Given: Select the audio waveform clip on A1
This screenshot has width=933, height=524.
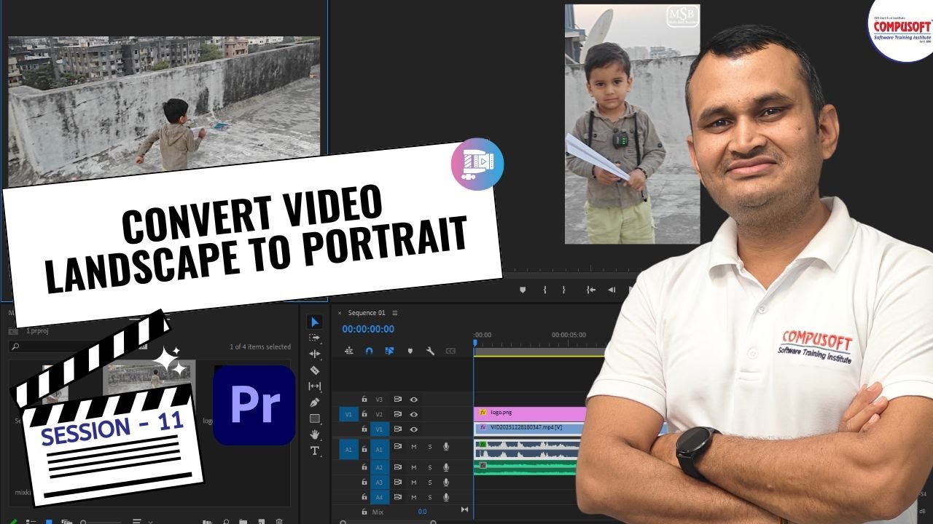Looking at the screenshot, I should point(527,450).
